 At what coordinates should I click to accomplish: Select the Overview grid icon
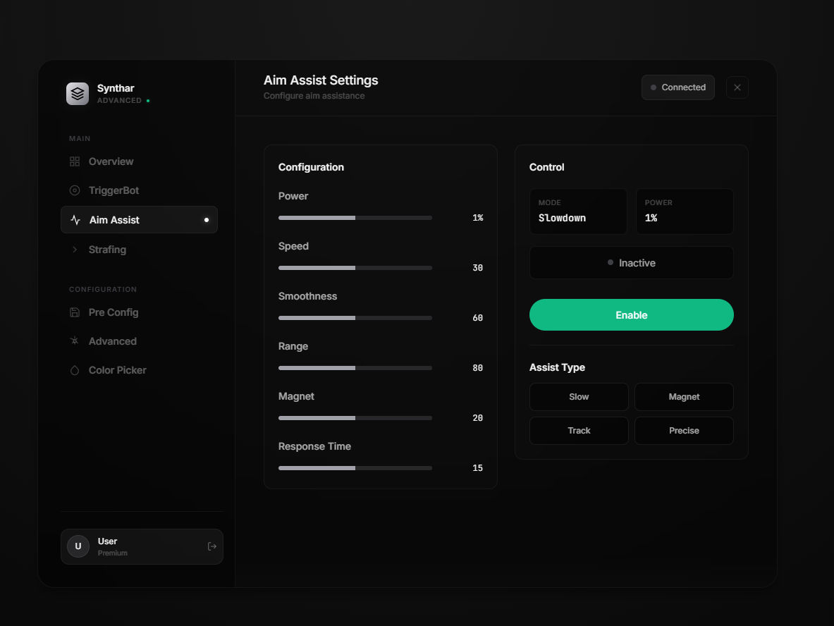[x=74, y=161]
